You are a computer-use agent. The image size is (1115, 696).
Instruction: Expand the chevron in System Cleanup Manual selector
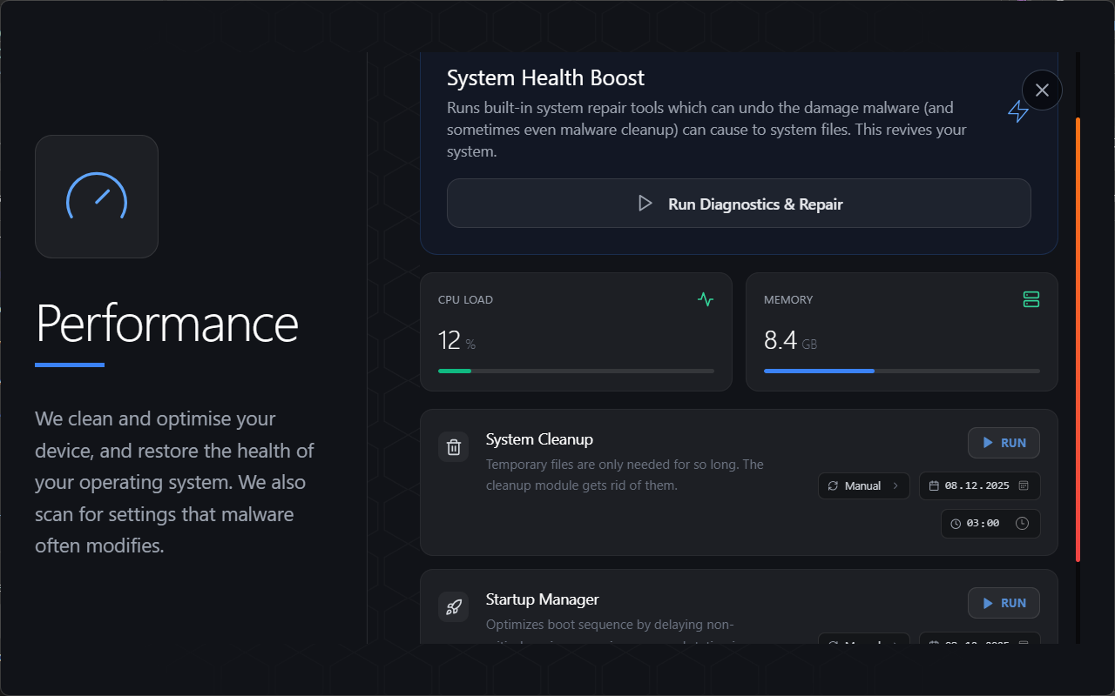click(895, 485)
